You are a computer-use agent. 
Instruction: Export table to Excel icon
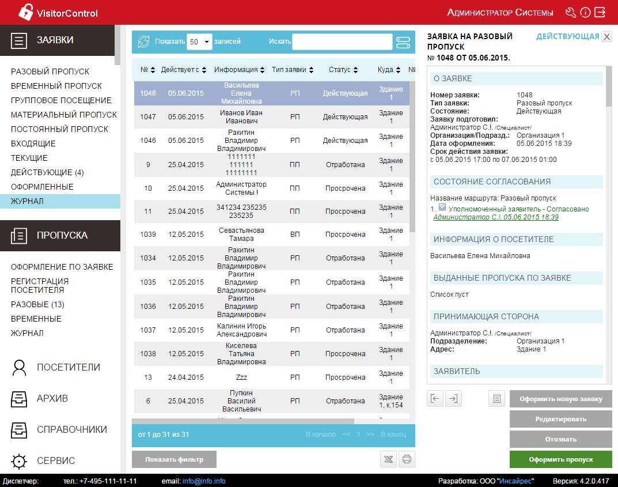tap(388, 459)
